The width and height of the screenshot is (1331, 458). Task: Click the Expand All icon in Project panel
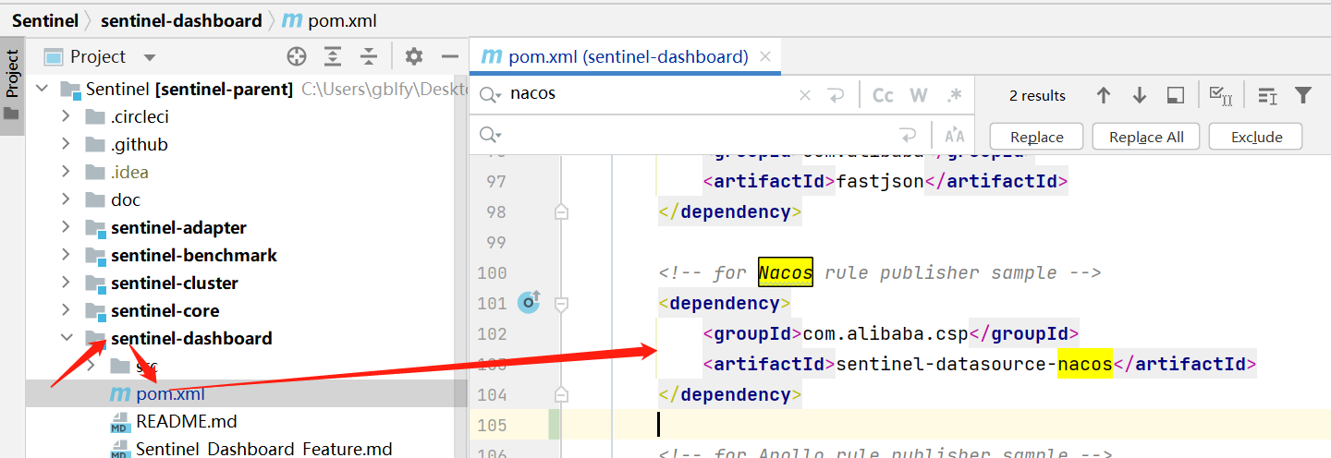(333, 56)
